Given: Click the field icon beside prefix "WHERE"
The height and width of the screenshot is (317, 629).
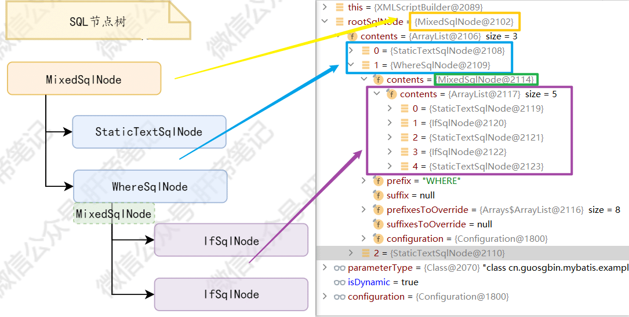Looking at the screenshot, I should coord(378,181).
